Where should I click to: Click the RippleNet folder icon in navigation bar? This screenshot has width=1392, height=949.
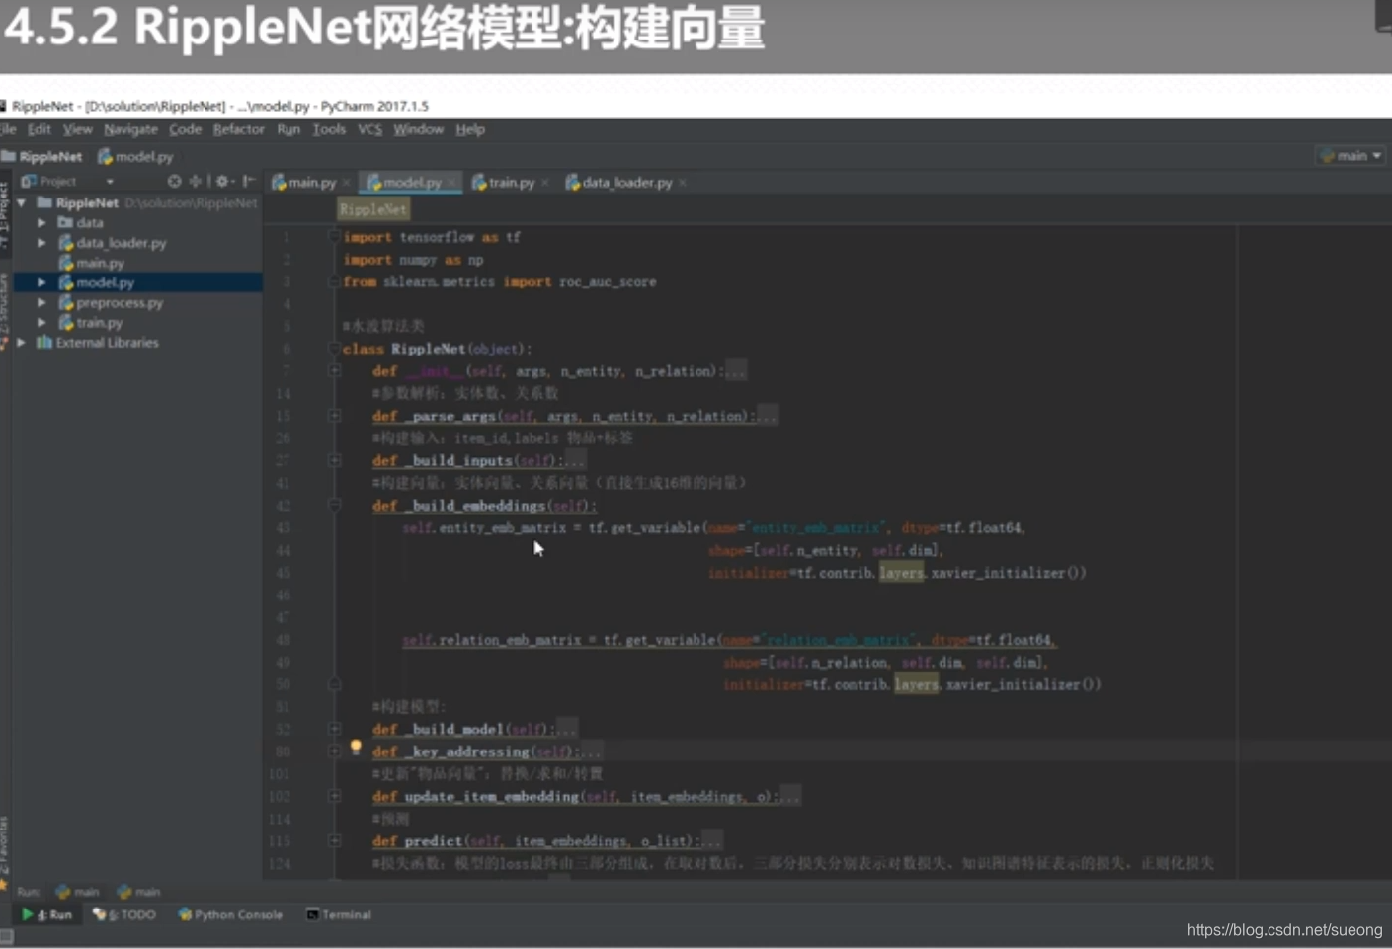click(8, 156)
